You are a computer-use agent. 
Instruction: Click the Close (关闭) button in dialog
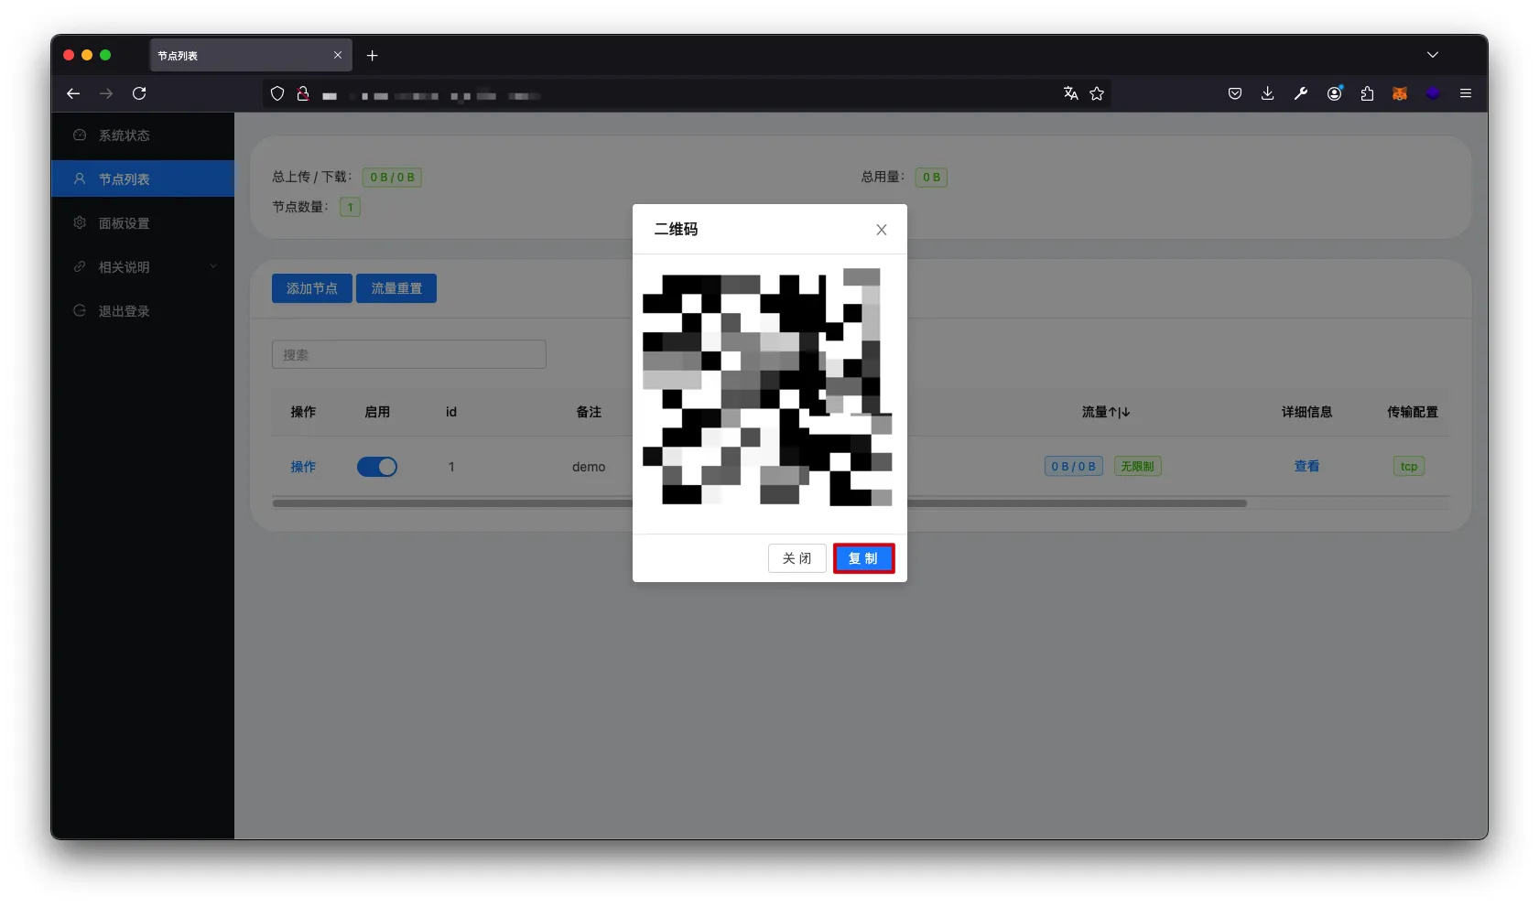(x=797, y=558)
